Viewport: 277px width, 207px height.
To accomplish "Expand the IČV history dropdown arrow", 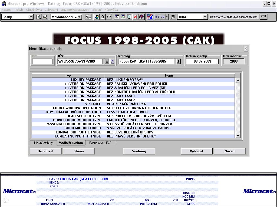I will point(107,61).
